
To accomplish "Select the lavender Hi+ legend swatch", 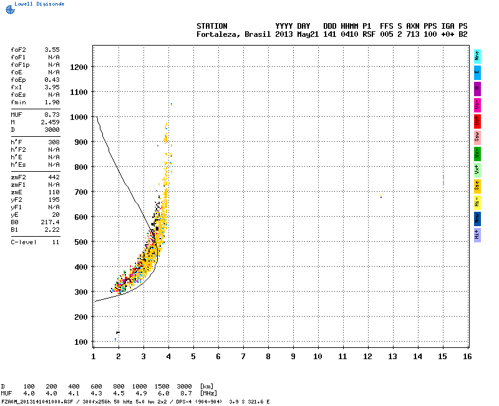I will point(477,235).
